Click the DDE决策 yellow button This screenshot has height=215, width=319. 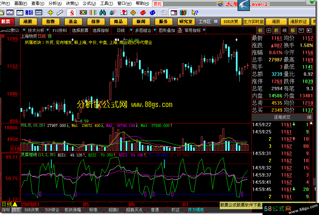(x=231, y=21)
